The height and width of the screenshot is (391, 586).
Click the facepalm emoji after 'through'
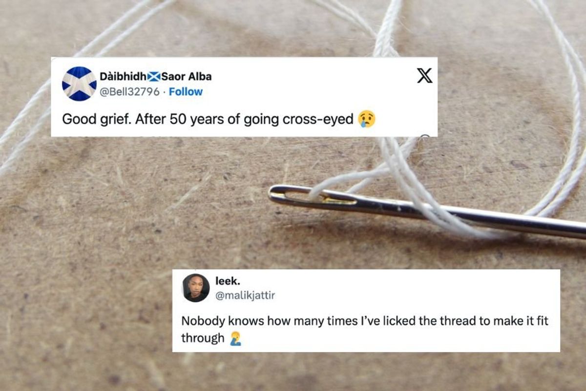click(x=235, y=338)
